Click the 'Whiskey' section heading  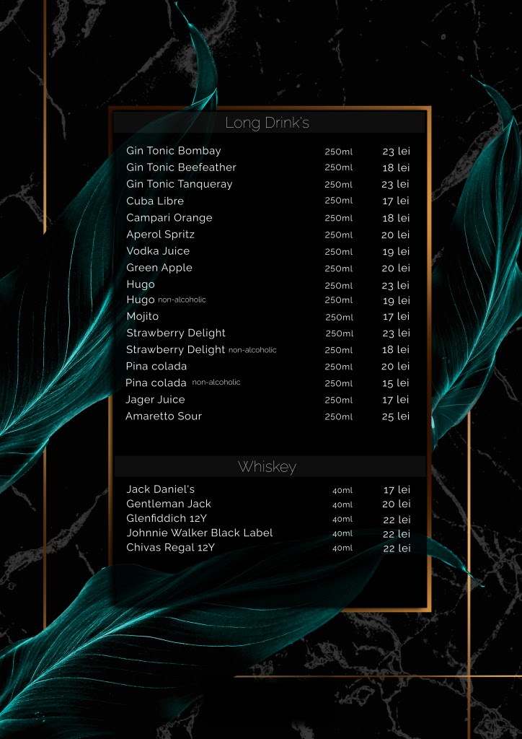[x=267, y=467]
